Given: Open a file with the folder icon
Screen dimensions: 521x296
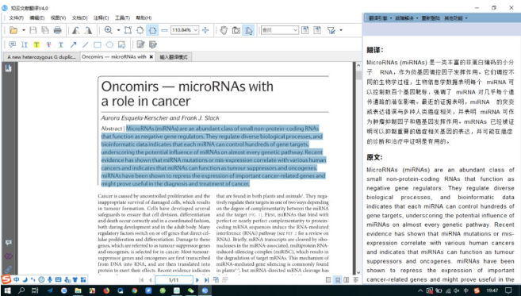Looking at the screenshot, I should (x=13, y=30).
